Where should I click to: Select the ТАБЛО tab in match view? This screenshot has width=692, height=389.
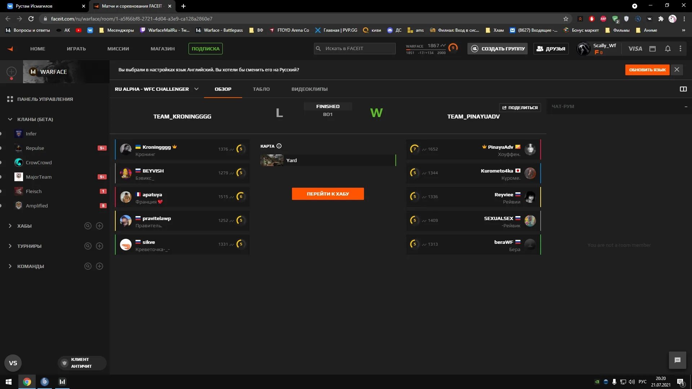(x=261, y=89)
